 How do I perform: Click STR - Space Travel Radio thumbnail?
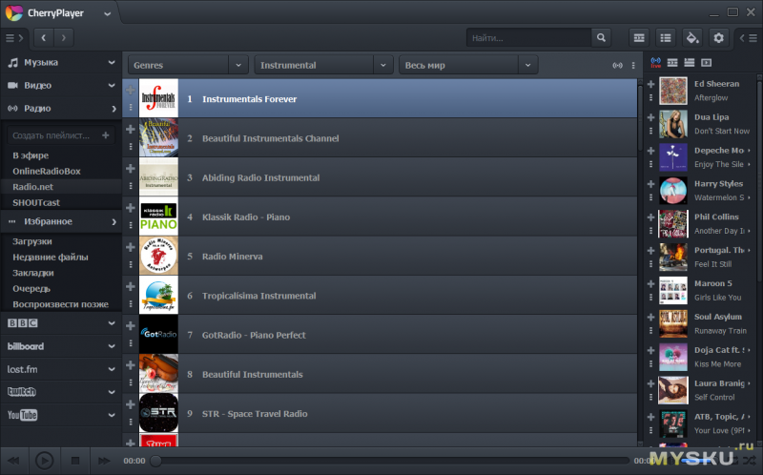coord(158,413)
